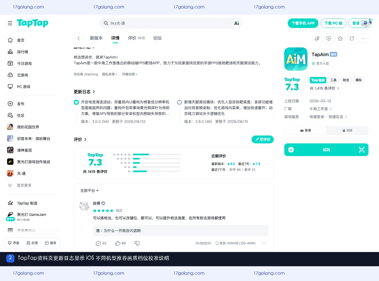Open review more options ellipsis
Viewport: 379px width, 281px height.
(264, 243)
